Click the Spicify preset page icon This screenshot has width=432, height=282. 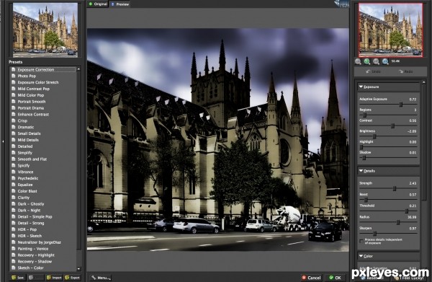click(x=13, y=165)
